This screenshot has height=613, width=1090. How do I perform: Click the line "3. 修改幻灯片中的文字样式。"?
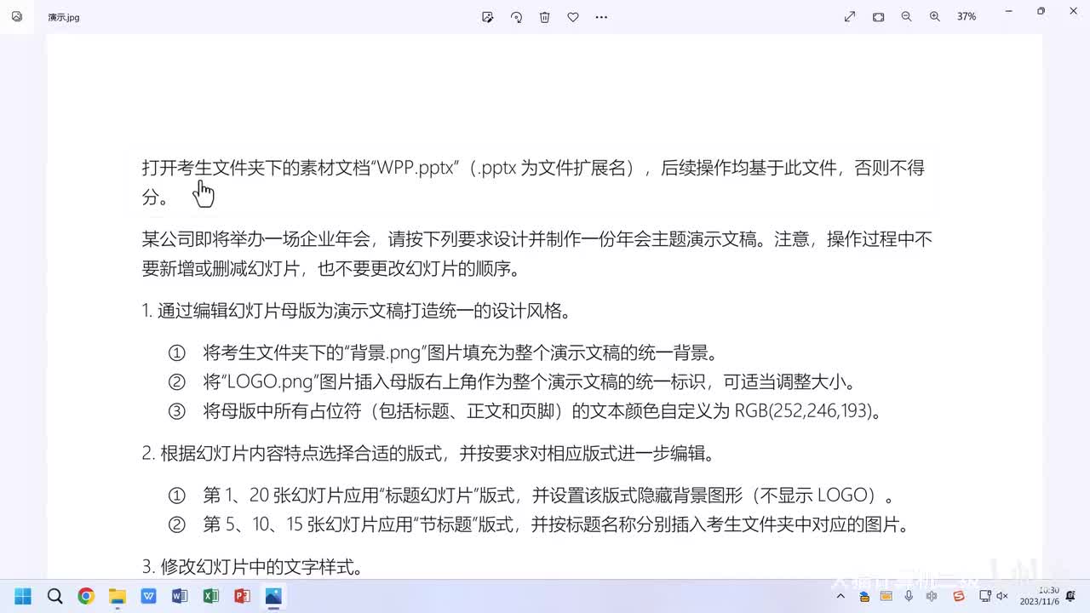pyautogui.click(x=252, y=567)
